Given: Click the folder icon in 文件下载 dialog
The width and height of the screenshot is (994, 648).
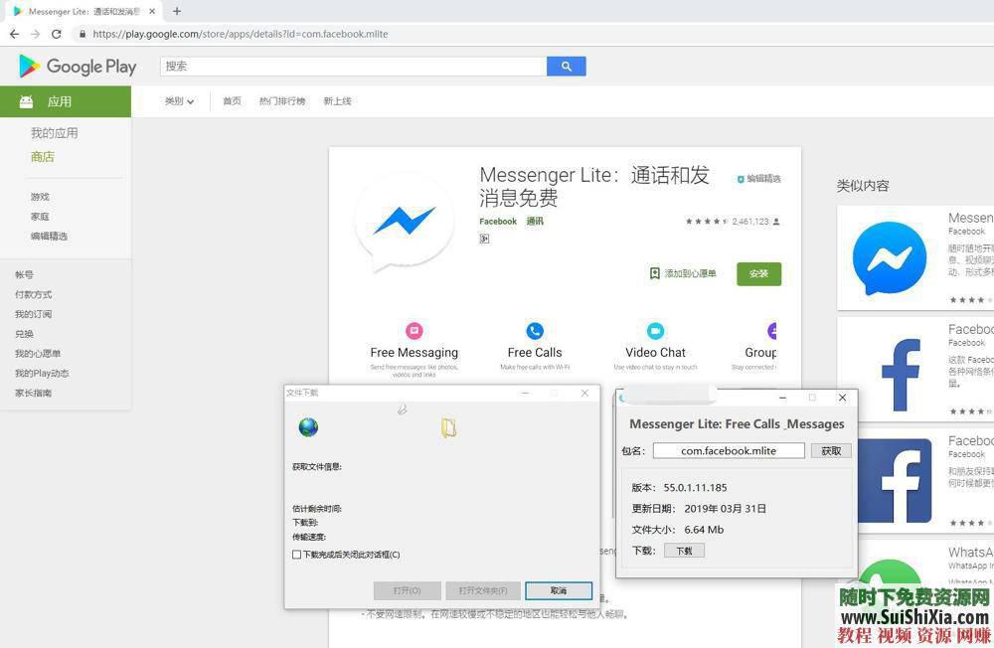Looking at the screenshot, I should 449,428.
